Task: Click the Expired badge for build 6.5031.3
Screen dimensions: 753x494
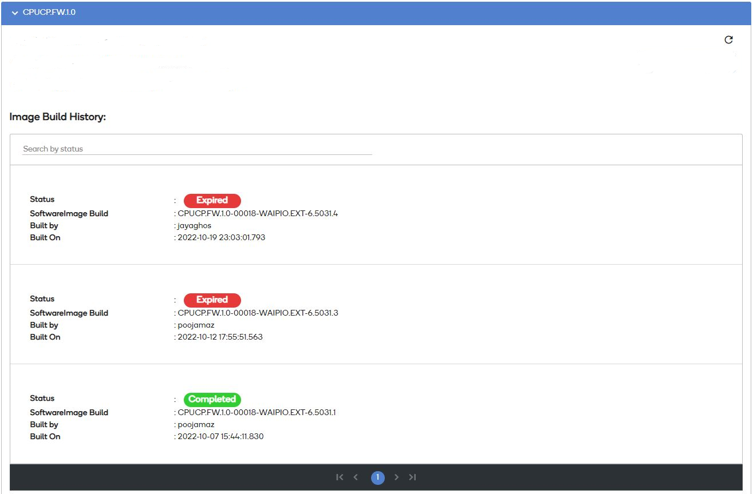Action: pyautogui.click(x=212, y=300)
